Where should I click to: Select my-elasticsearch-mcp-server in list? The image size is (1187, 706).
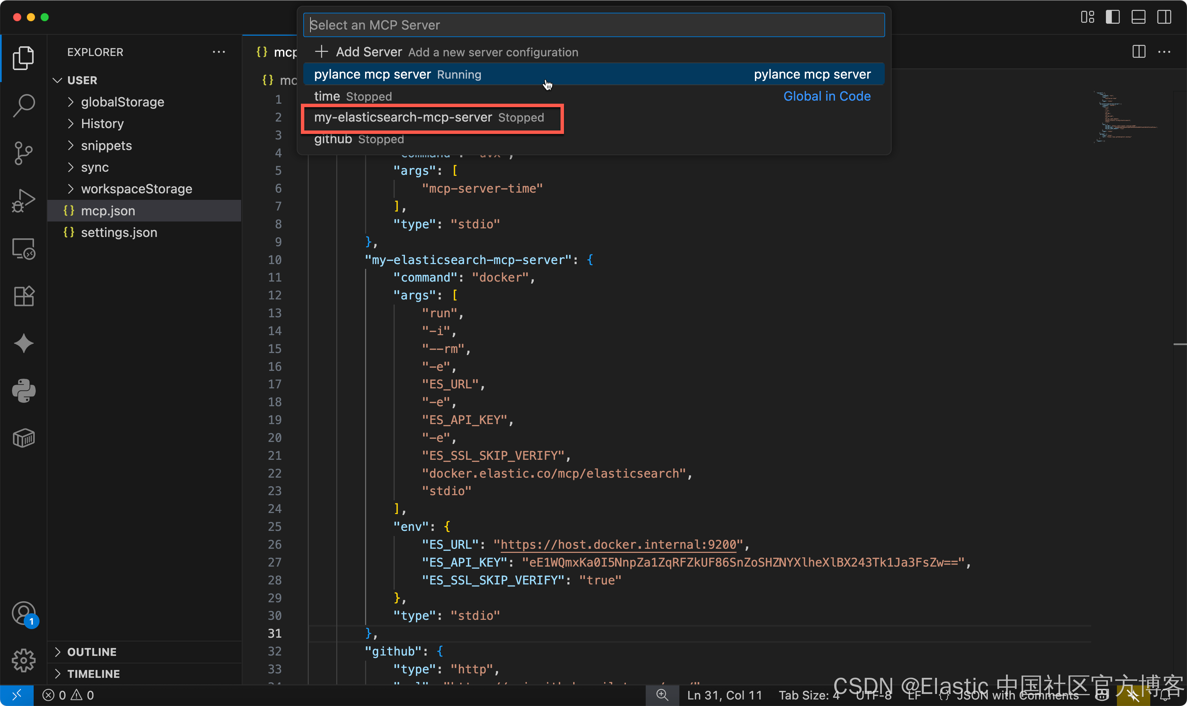coord(594,117)
